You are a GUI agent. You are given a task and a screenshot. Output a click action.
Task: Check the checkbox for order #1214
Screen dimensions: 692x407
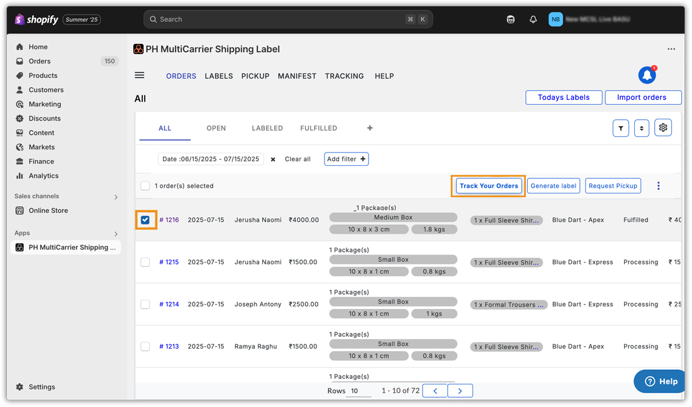[x=145, y=305]
